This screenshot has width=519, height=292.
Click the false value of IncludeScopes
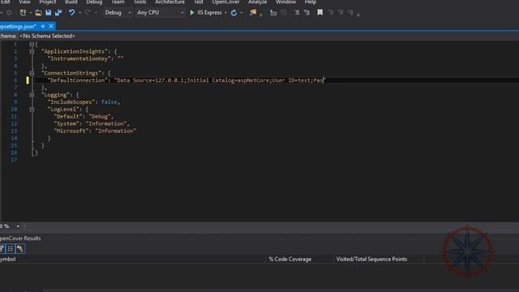(x=109, y=102)
